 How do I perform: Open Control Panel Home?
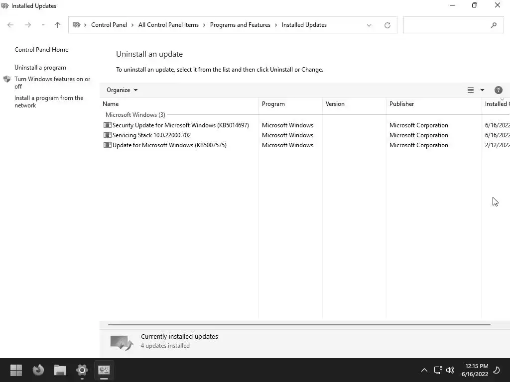[41, 50]
